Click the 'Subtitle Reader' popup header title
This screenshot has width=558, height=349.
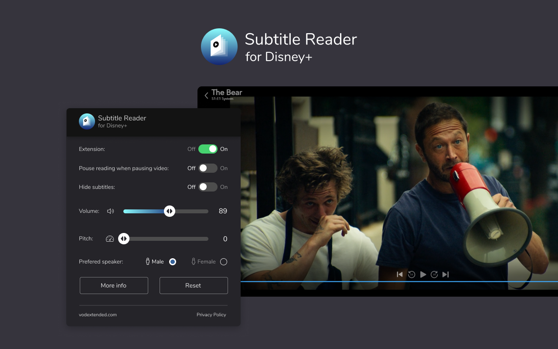pos(122,118)
